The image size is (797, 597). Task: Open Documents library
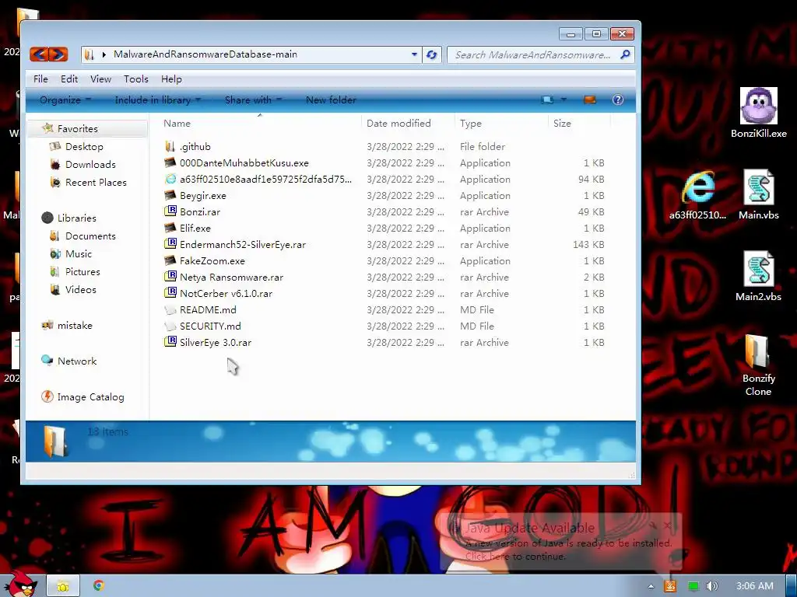pyautogui.click(x=90, y=236)
